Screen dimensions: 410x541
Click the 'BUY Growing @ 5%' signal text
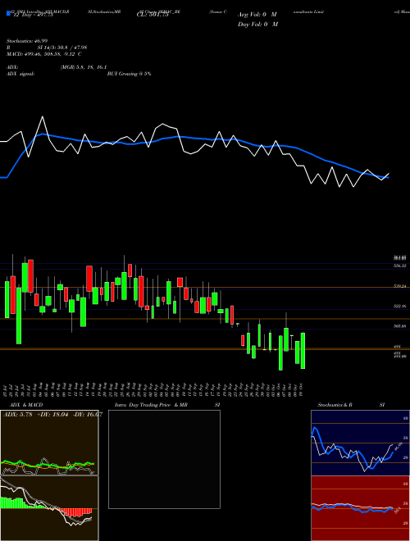[x=129, y=74]
